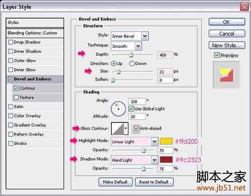Enable the Color Overlay checkbox
The image size is (251, 196).
pos(11,116)
